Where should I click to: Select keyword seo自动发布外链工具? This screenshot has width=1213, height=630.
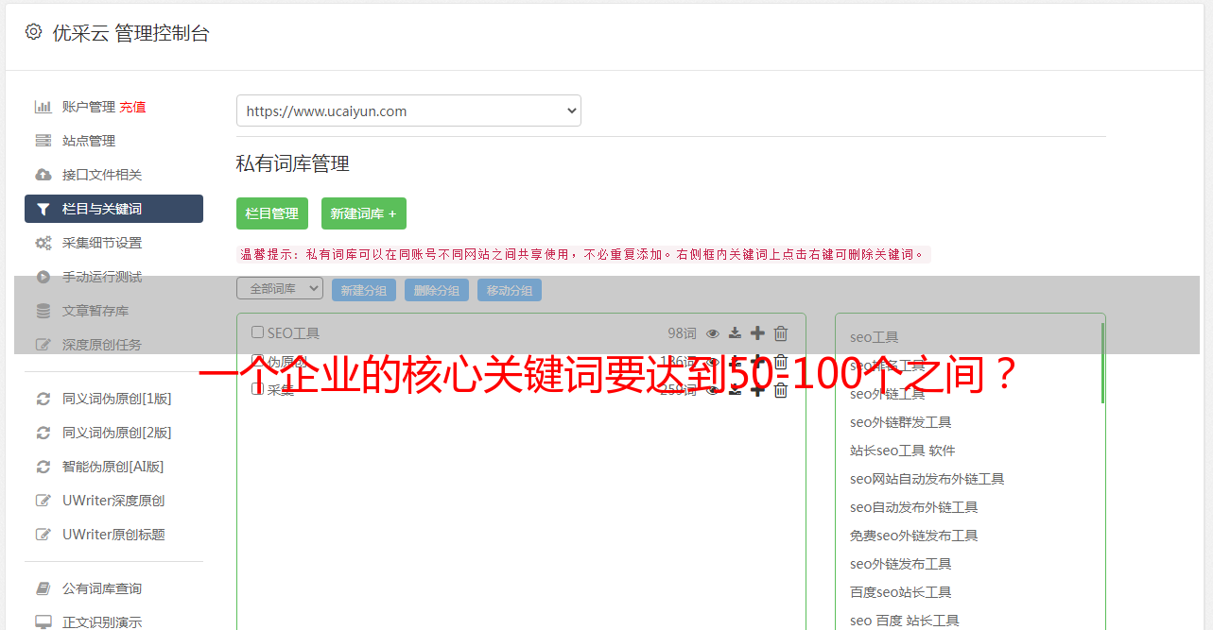[914, 507]
